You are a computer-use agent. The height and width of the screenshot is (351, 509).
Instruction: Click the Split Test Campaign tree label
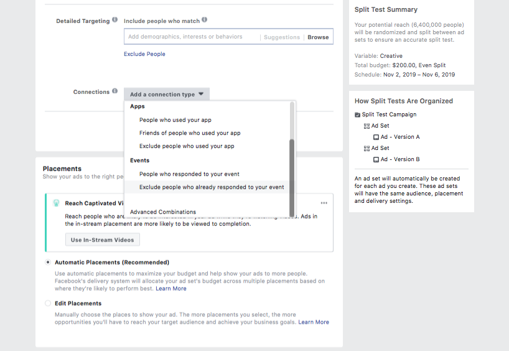point(389,115)
